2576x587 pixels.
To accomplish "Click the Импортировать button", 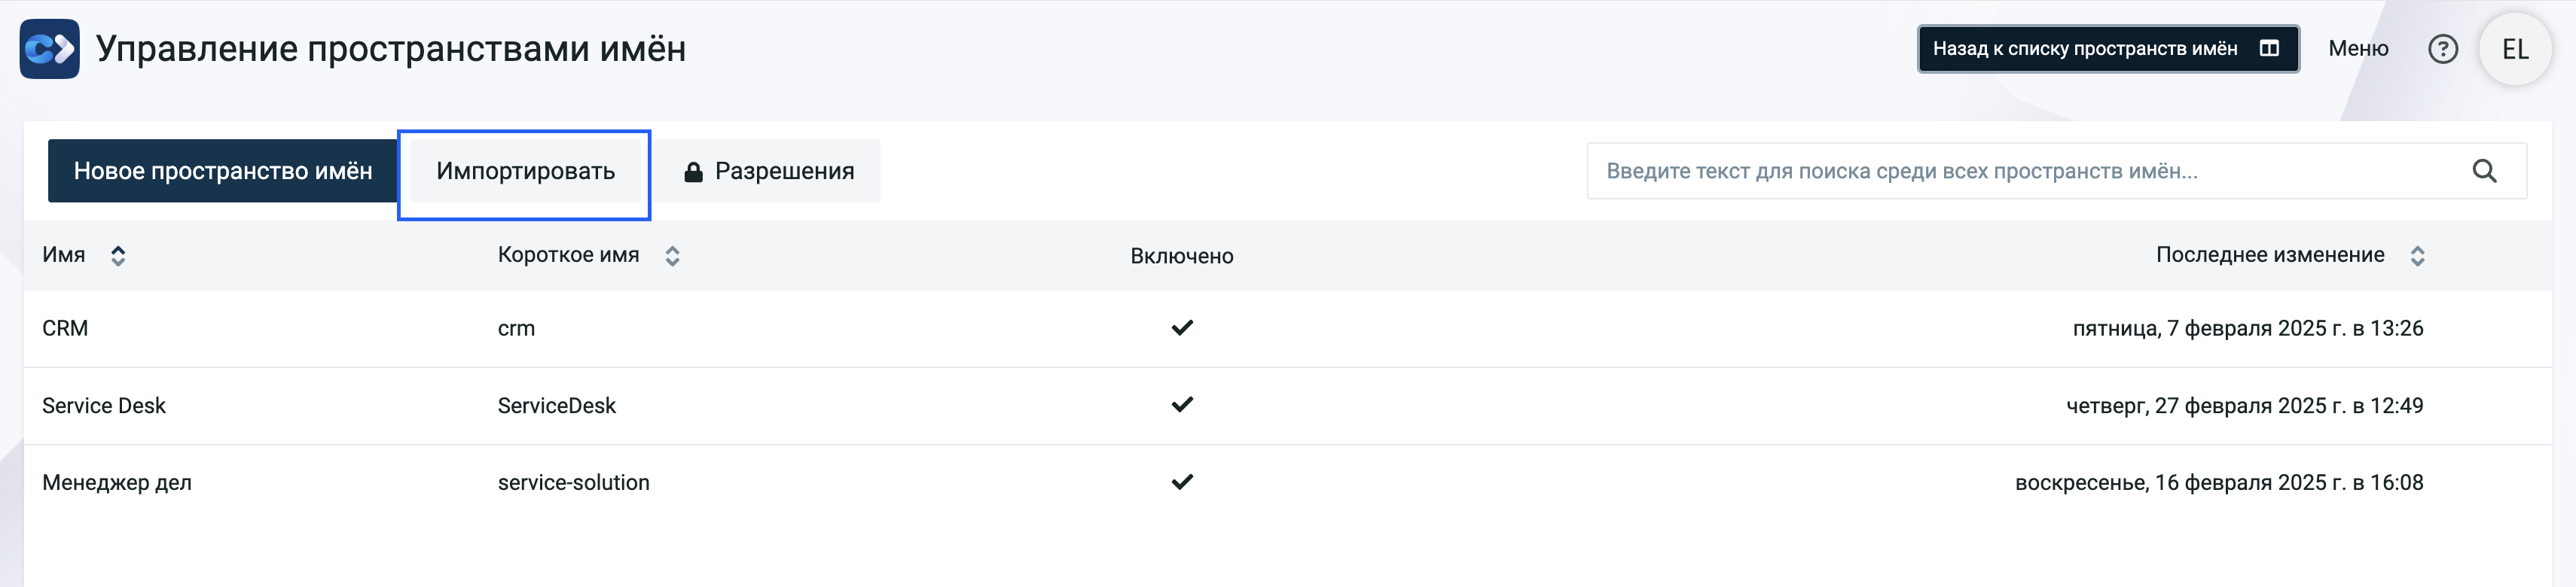I will (x=525, y=172).
